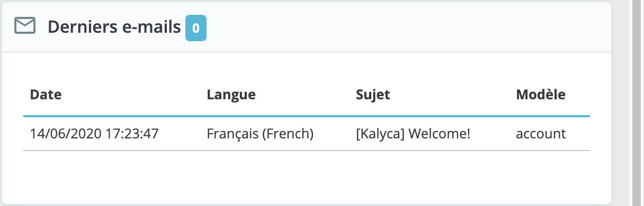Click the empty panel header bar area
This screenshot has height=206, width=644.
(408, 27)
